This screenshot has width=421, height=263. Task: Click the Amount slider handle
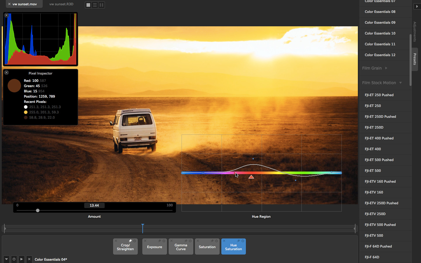click(38, 210)
